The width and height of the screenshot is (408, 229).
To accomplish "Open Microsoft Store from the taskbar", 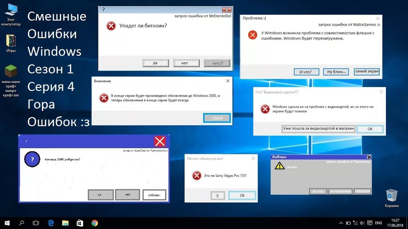I will click(80, 223).
